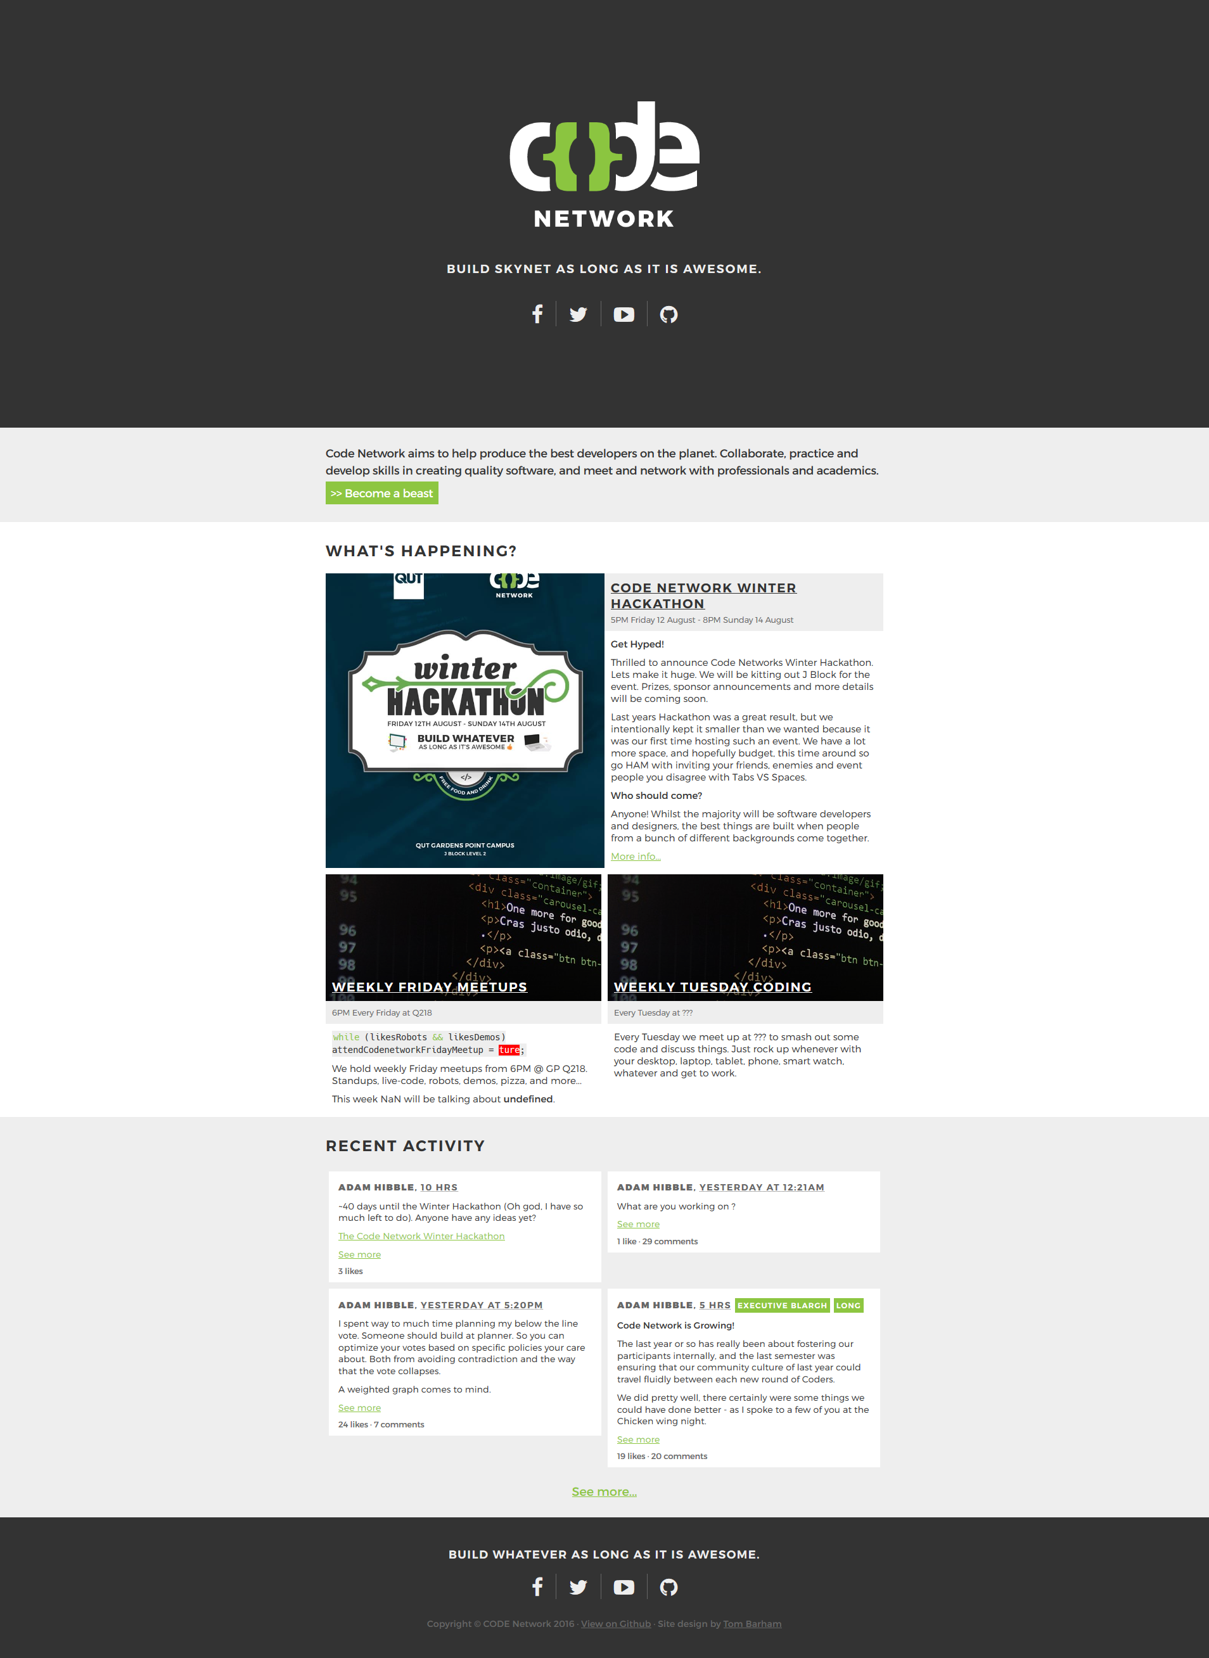Click "More info..." under the hackathon description
This screenshot has width=1209, height=1658.
pyautogui.click(x=636, y=856)
